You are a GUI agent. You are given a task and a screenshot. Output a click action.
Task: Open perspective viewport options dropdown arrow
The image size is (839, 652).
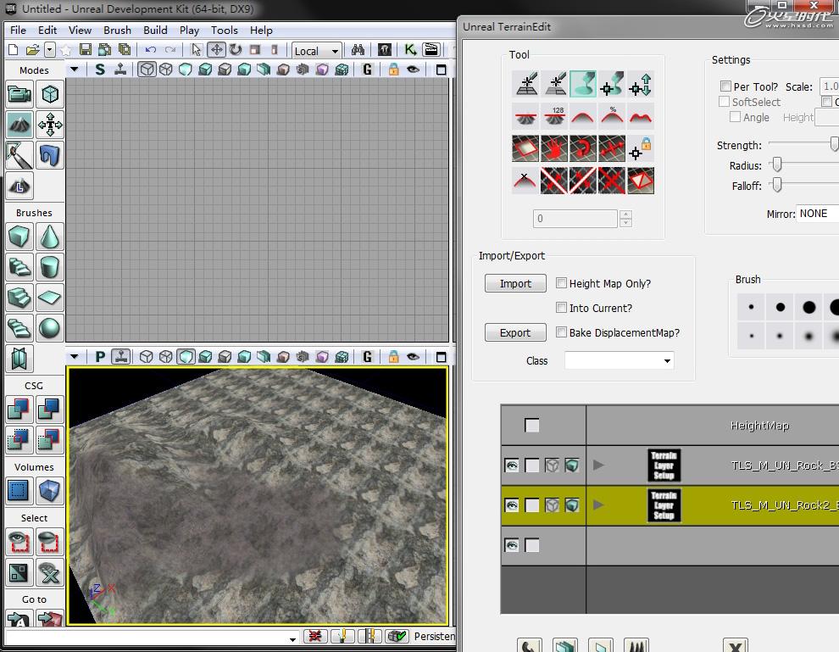point(75,356)
